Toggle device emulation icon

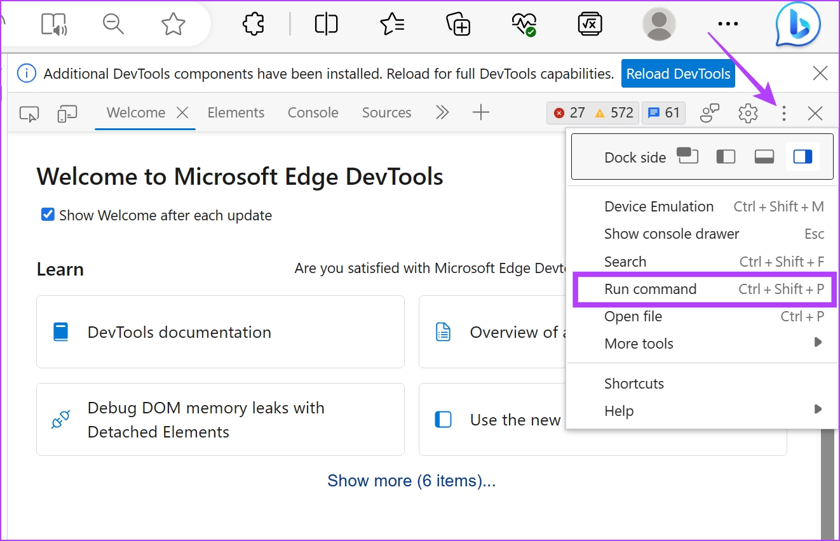coord(67,114)
